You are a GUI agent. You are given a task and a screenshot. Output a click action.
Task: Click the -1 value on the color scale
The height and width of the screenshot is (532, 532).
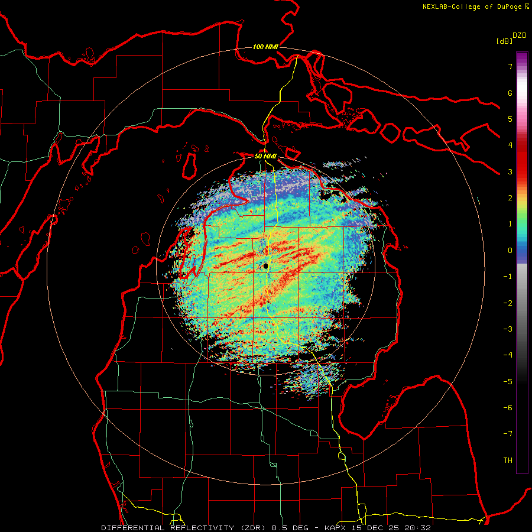(x=508, y=277)
